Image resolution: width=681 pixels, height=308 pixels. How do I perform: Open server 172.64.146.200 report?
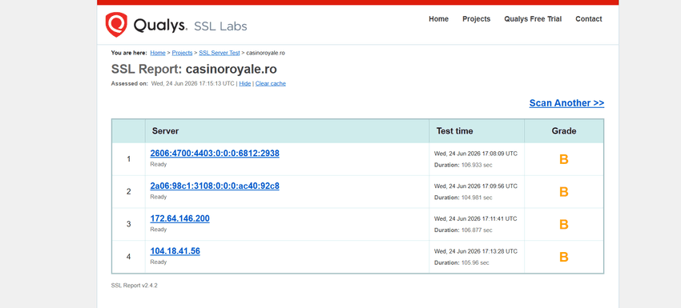(x=179, y=218)
